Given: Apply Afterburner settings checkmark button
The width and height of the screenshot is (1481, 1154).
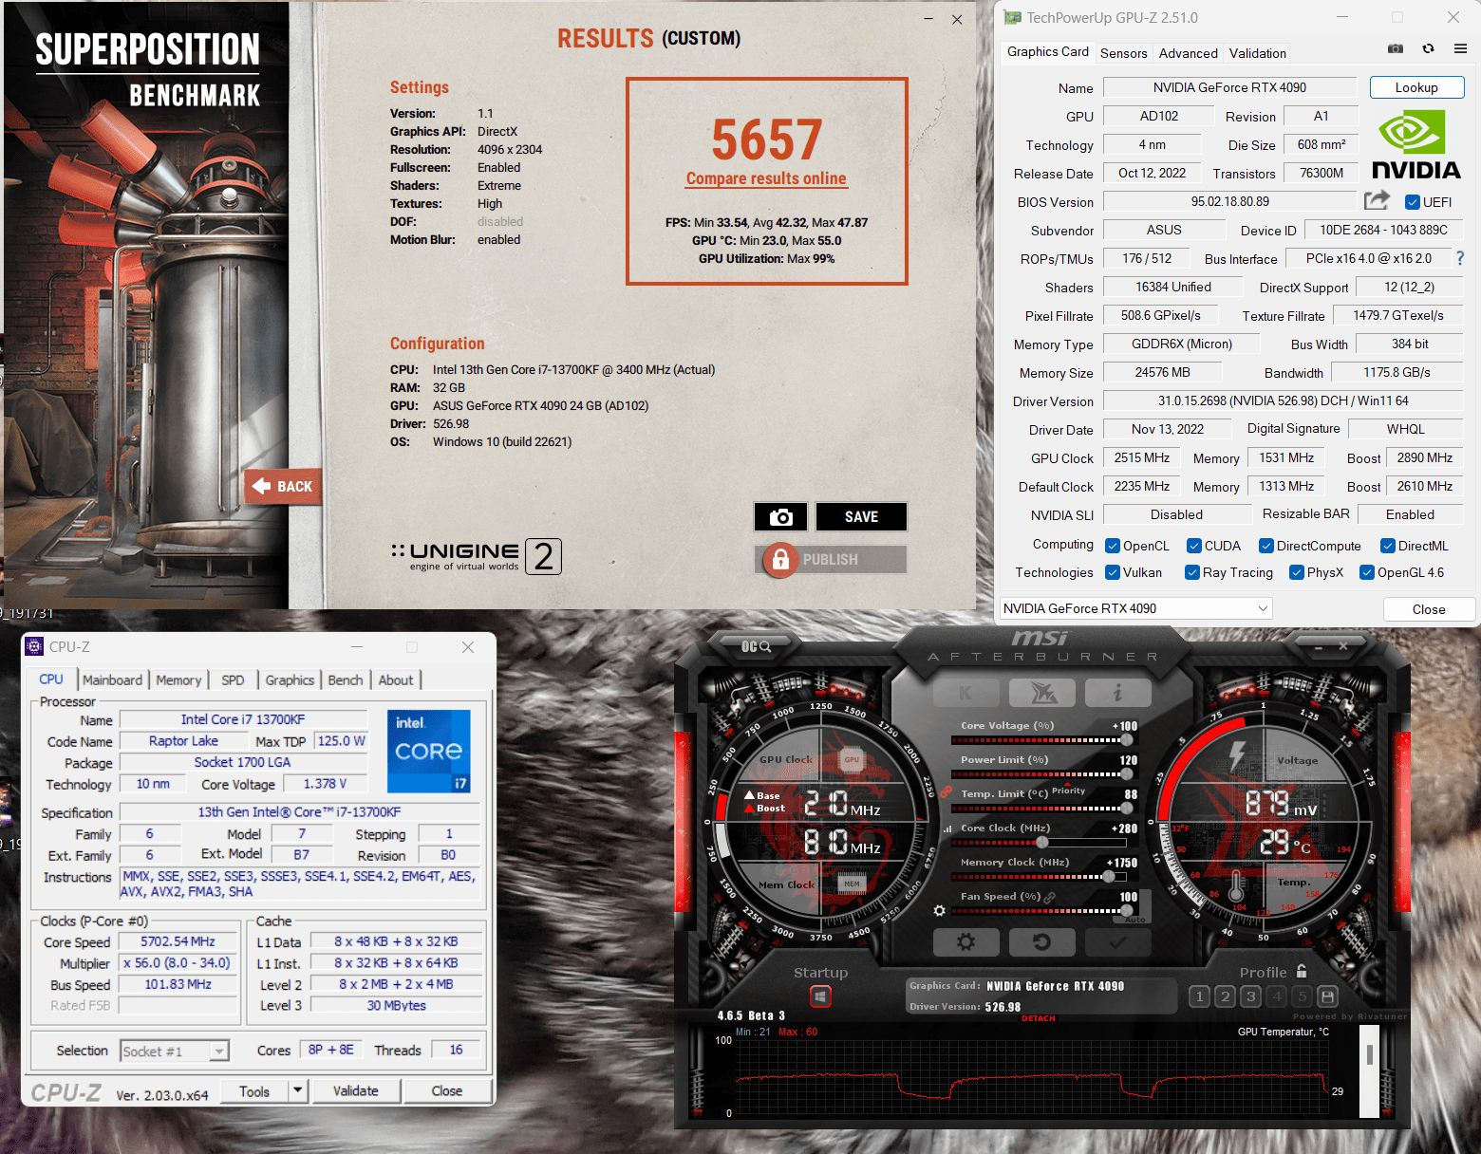Looking at the screenshot, I should point(1117,942).
